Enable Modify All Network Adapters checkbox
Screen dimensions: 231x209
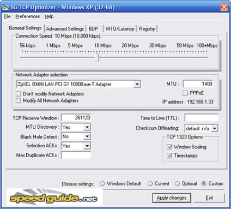19,100
